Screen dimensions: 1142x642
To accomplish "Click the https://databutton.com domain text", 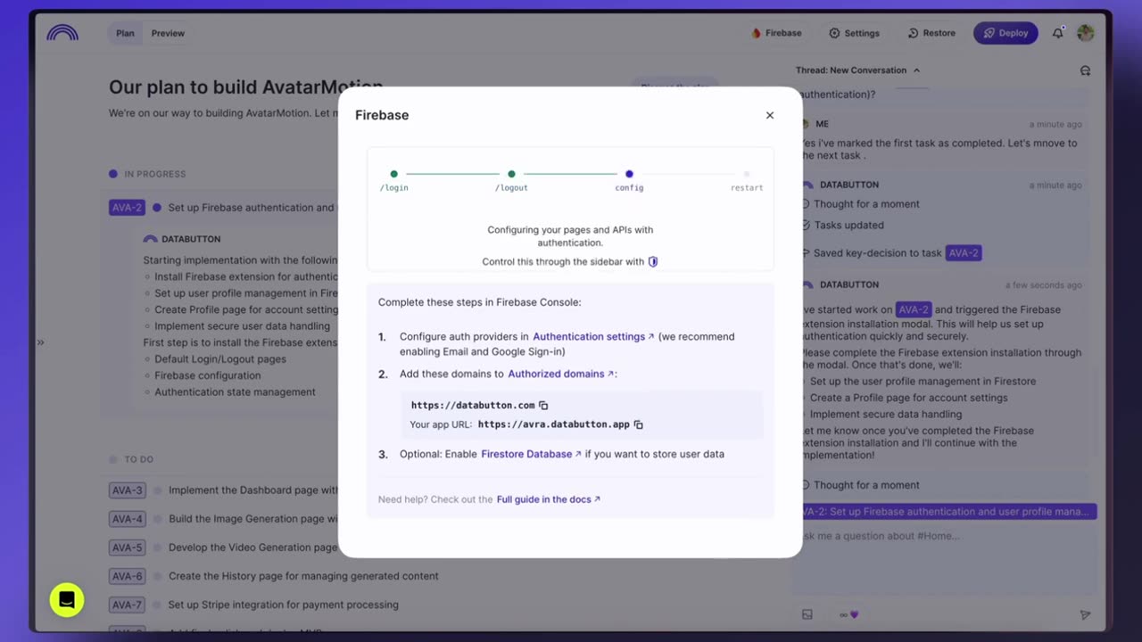I will tap(473, 405).
